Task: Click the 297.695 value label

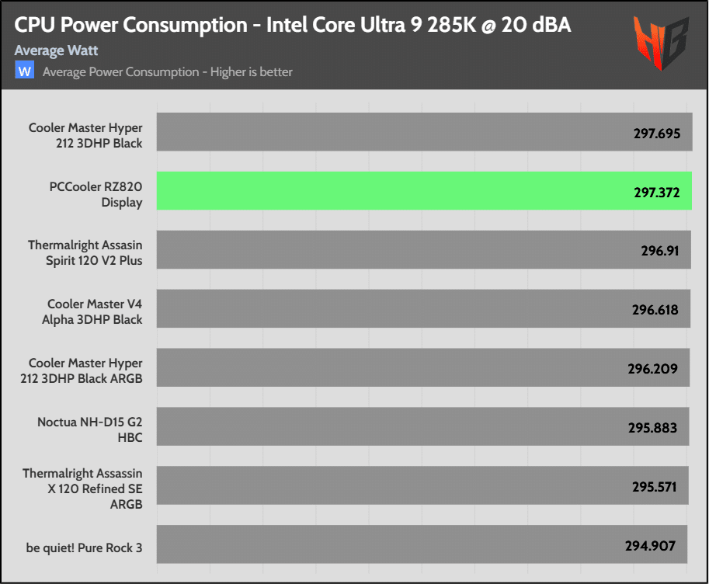Action: click(656, 133)
